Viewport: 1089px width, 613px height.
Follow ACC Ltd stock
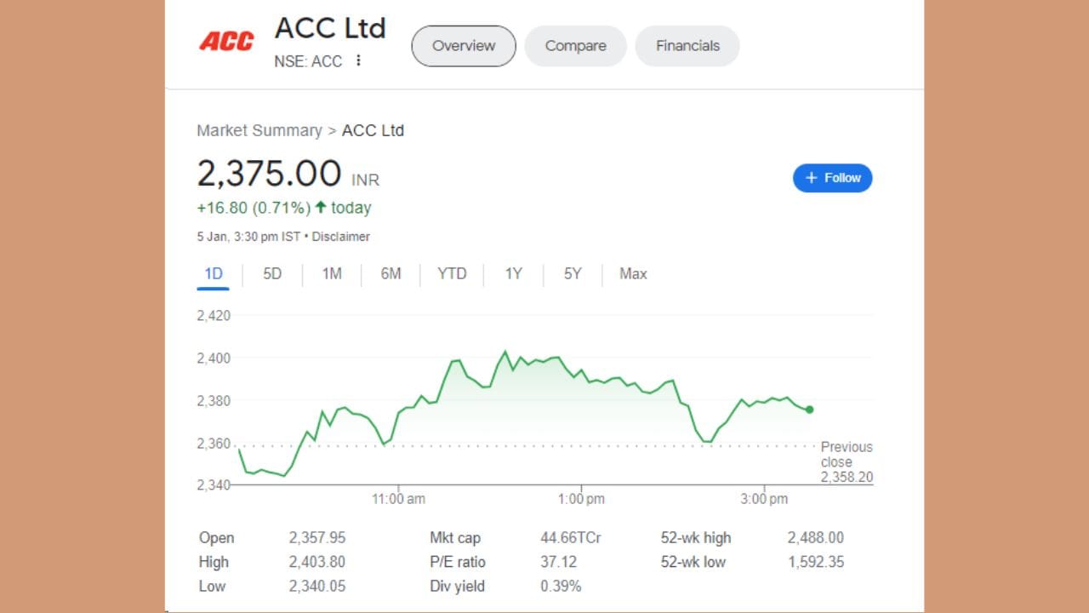[832, 178]
